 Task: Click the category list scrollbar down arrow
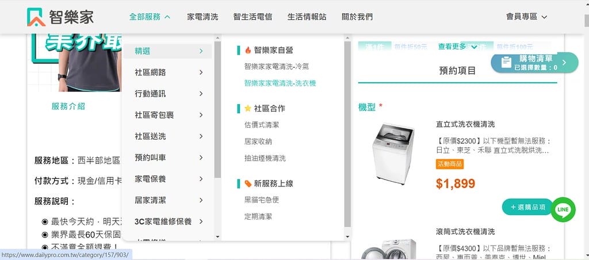click(217, 237)
